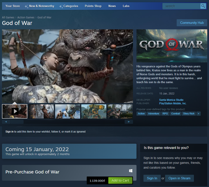Select the Adventure tag
209x187 pixels.
154,114
